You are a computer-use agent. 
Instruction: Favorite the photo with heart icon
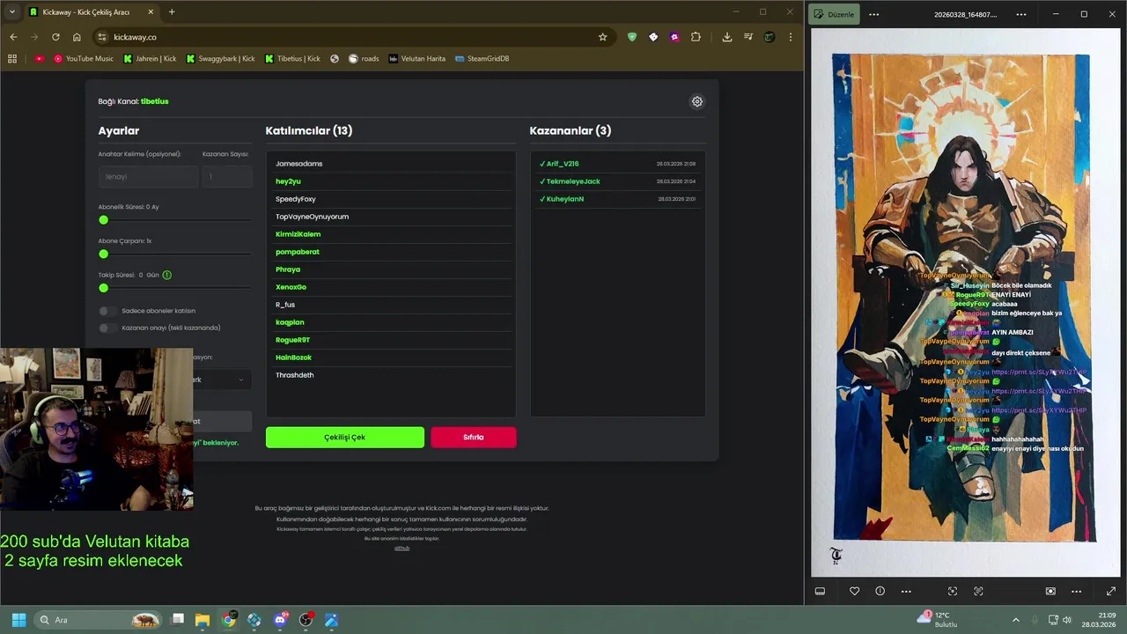854,591
